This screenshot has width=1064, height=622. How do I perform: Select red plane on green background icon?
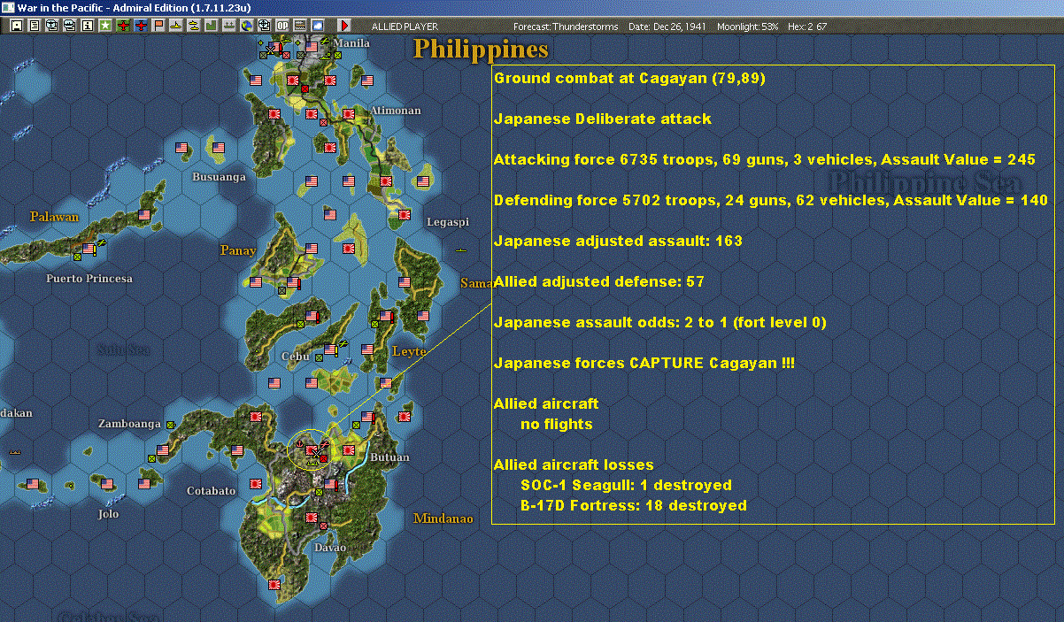(123, 27)
